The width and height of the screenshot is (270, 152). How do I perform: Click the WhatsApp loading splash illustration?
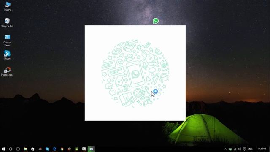tap(135, 73)
